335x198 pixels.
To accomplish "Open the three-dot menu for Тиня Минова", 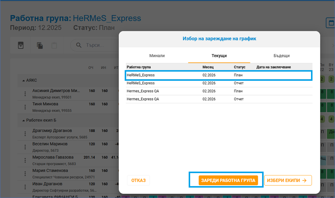I will 25,107.
